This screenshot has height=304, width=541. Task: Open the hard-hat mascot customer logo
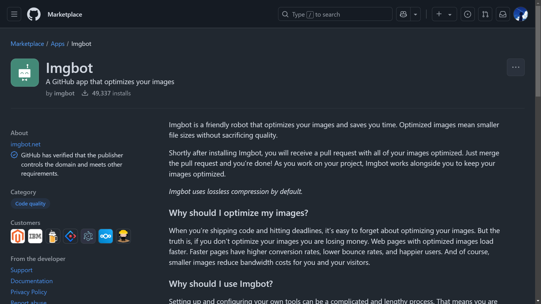pos(123,236)
